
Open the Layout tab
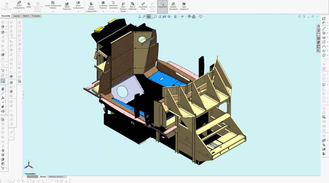click(x=16, y=16)
